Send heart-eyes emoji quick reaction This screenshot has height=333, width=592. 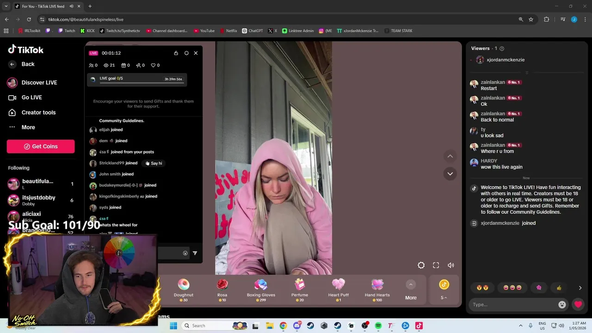pyautogui.click(x=482, y=288)
